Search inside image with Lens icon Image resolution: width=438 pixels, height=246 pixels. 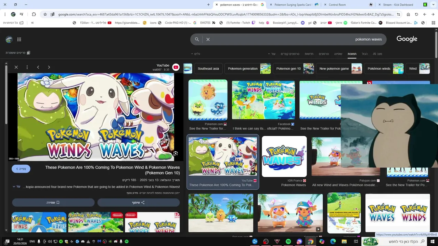click(176, 154)
